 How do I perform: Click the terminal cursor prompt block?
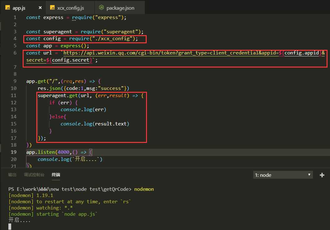click(10, 227)
